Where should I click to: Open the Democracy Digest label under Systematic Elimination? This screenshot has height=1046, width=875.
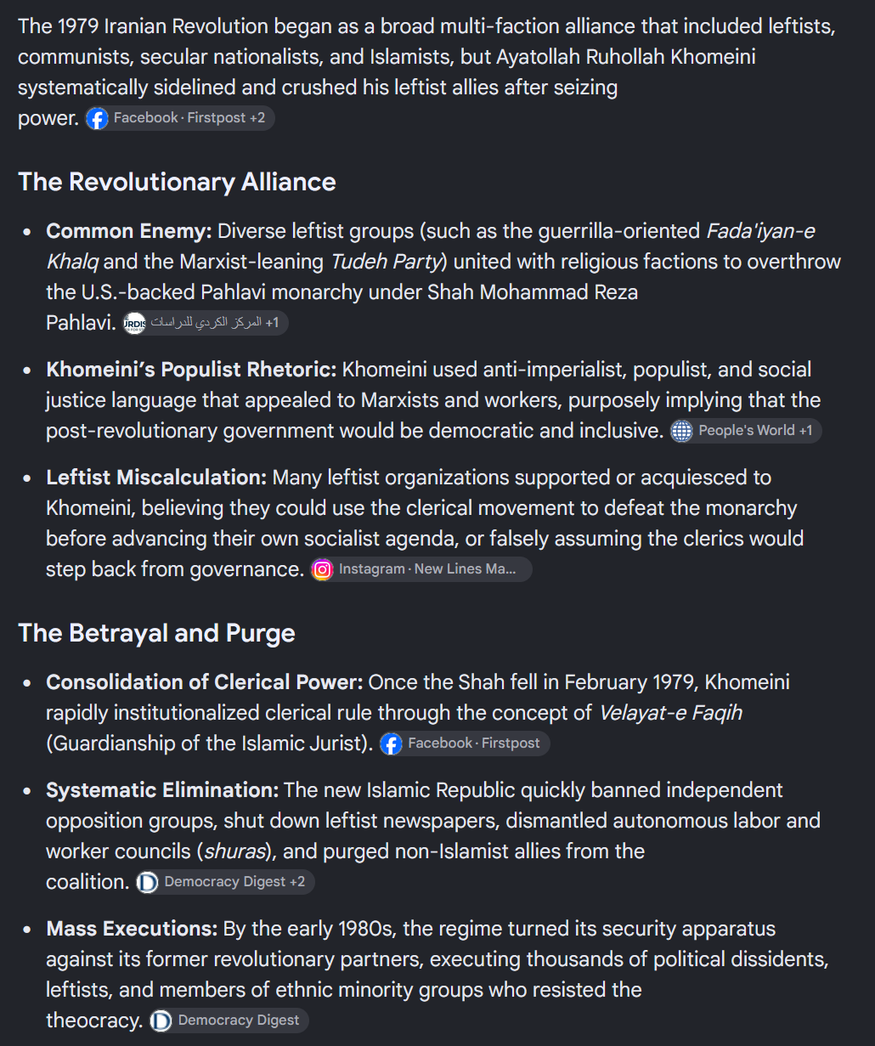225,882
